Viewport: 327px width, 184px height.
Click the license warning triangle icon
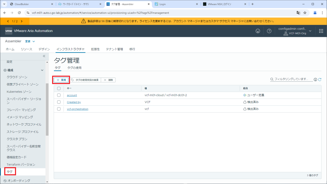pos(84,21)
